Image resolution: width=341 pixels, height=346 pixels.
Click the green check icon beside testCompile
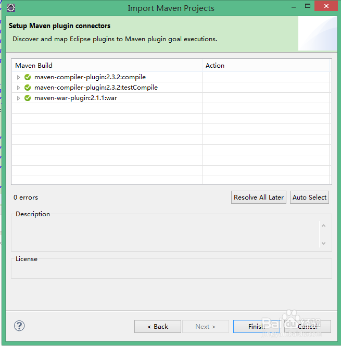tap(28, 88)
